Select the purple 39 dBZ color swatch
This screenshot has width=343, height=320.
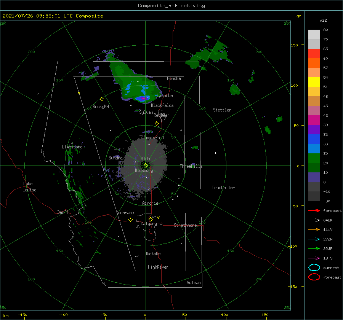(314, 129)
